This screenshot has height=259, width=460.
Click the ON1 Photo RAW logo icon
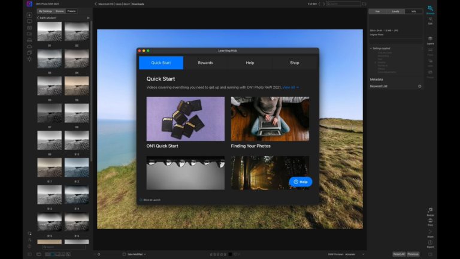click(x=29, y=4)
